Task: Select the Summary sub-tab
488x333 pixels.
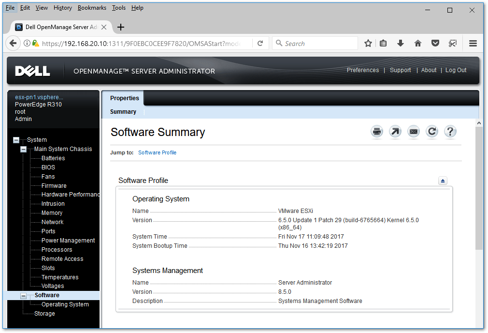Action: pos(123,112)
